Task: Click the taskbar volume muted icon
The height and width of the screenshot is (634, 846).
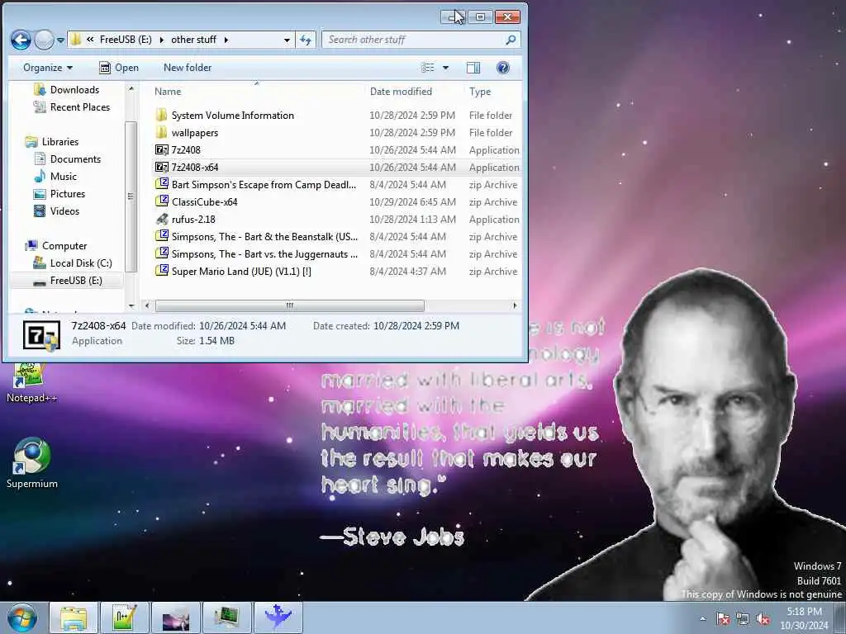Action: [x=763, y=619]
